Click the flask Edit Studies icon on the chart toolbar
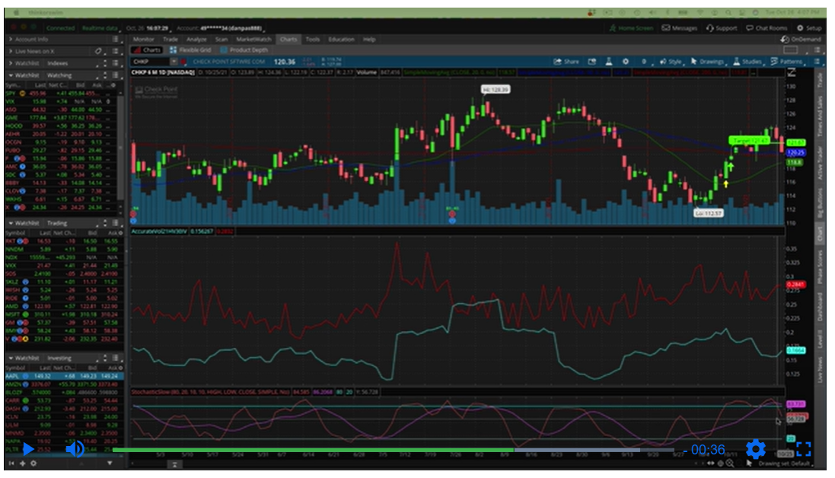The height and width of the screenshot is (478, 835). (x=609, y=62)
